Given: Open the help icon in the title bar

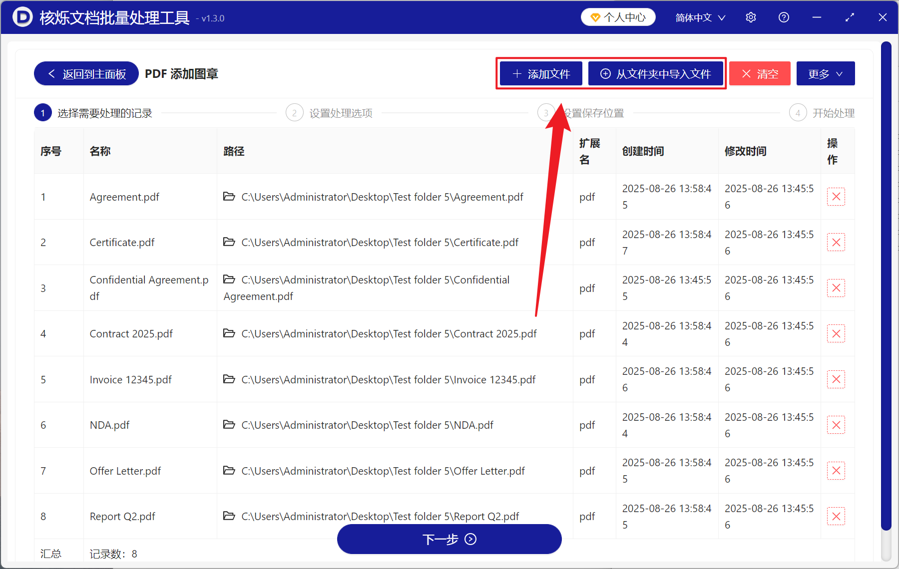Looking at the screenshot, I should 784,17.
